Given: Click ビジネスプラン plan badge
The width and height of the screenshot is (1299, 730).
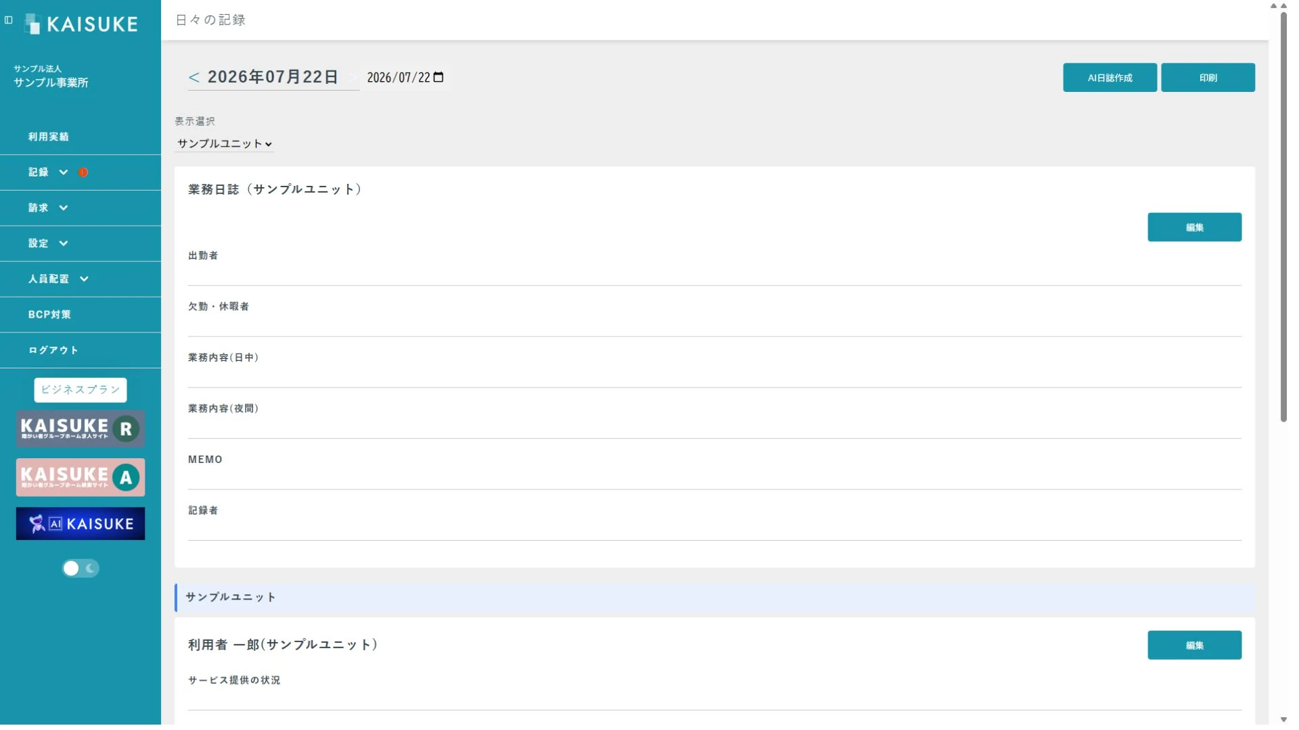Looking at the screenshot, I should pyautogui.click(x=81, y=390).
